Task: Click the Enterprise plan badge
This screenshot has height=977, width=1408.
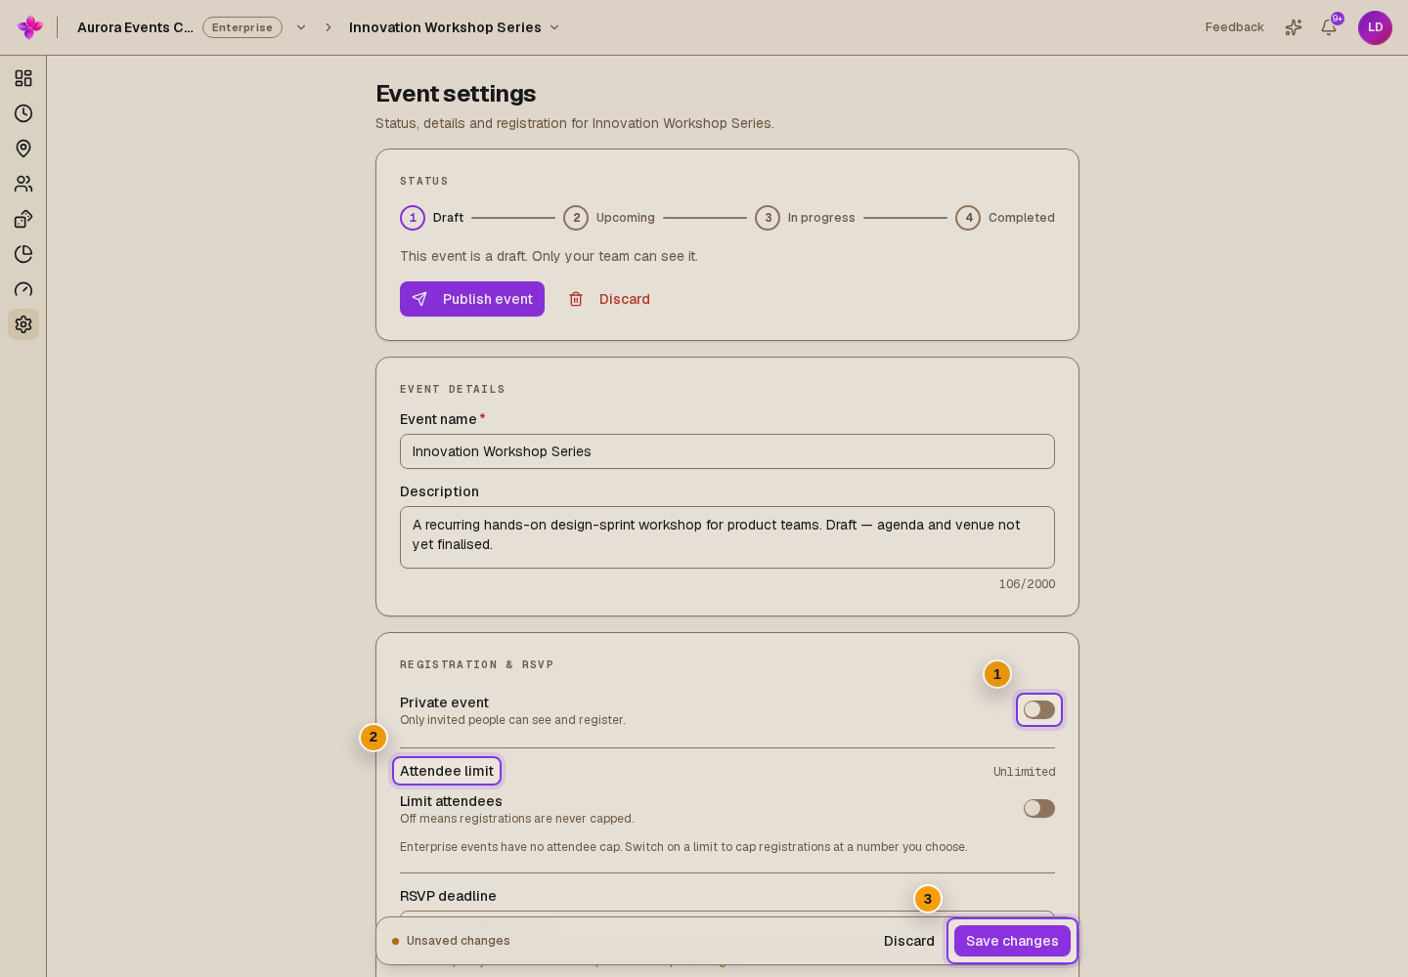Action: click(242, 27)
